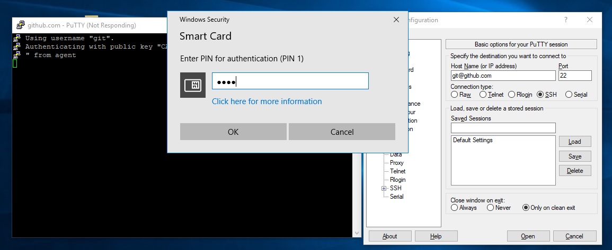The width and height of the screenshot is (612, 250).
Task: Click the PuTTY icon in the github.com title bar
Action: point(21,25)
